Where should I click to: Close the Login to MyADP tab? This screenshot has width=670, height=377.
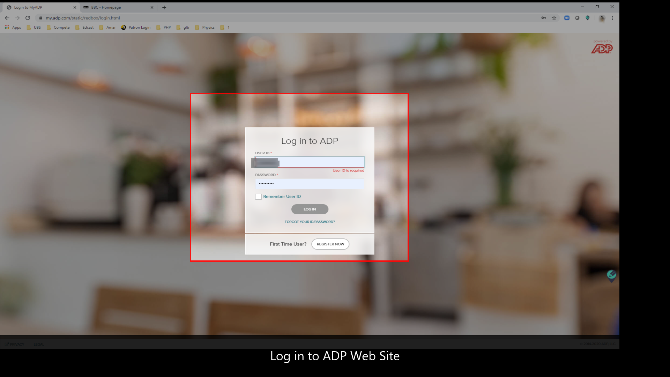pyautogui.click(x=75, y=7)
